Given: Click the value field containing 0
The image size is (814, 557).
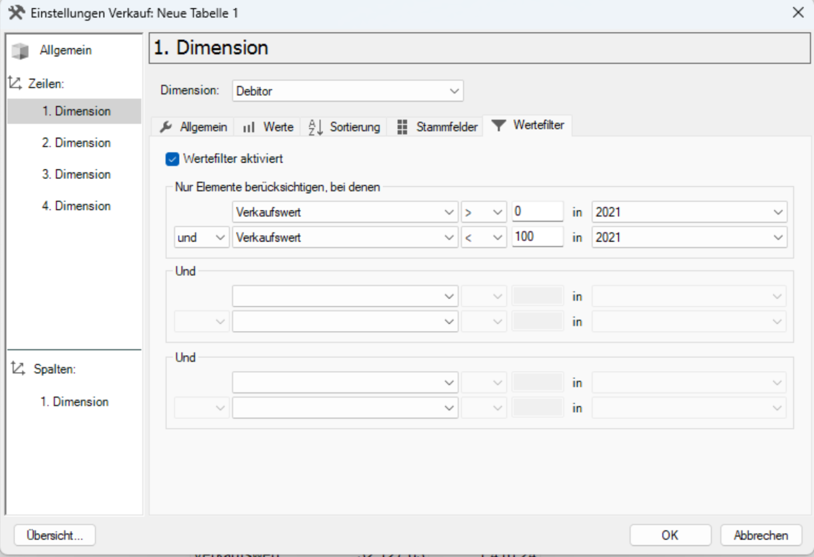Looking at the screenshot, I should 538,211.
